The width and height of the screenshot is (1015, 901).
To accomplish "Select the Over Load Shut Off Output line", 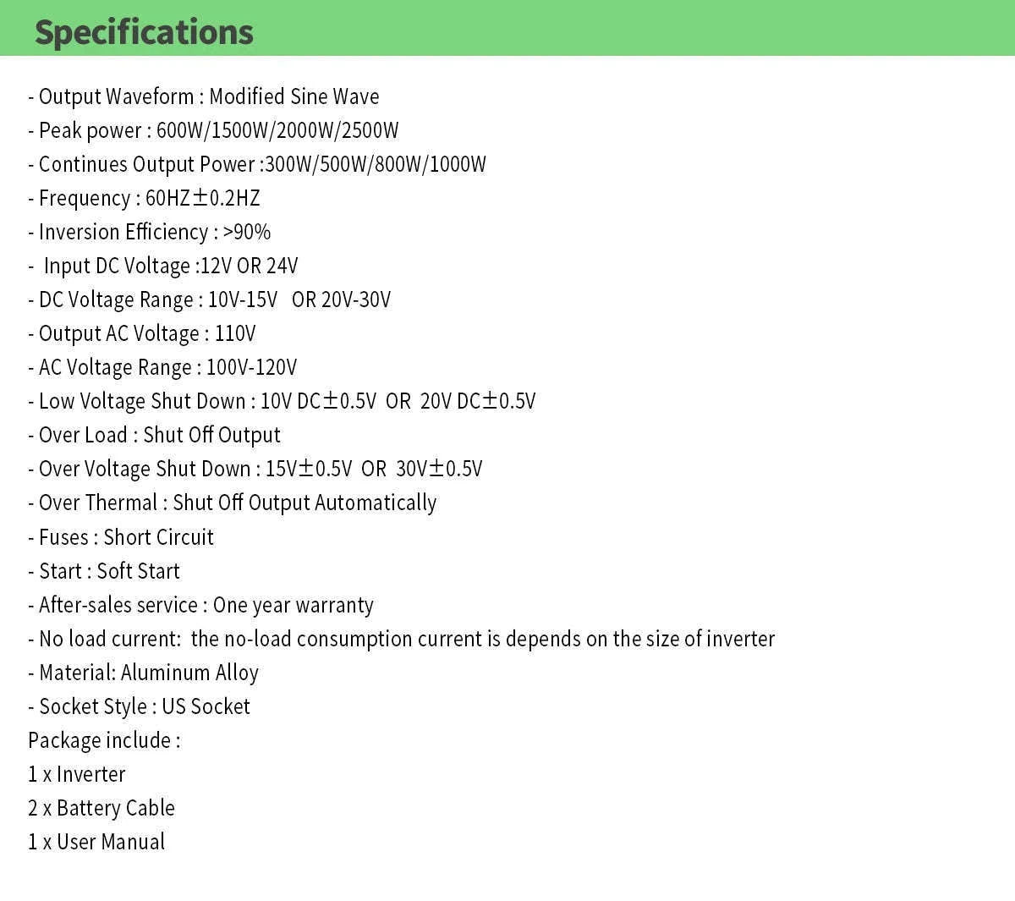I will pyautogui.click(x=154, y=435).
